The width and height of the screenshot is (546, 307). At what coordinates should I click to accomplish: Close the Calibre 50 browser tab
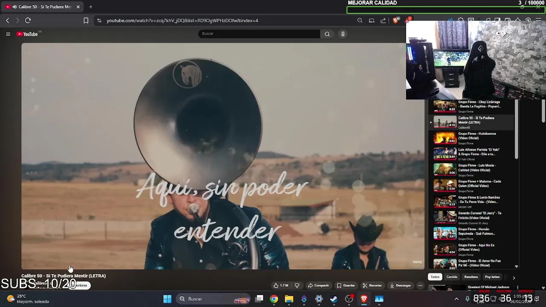pos(78,7)
